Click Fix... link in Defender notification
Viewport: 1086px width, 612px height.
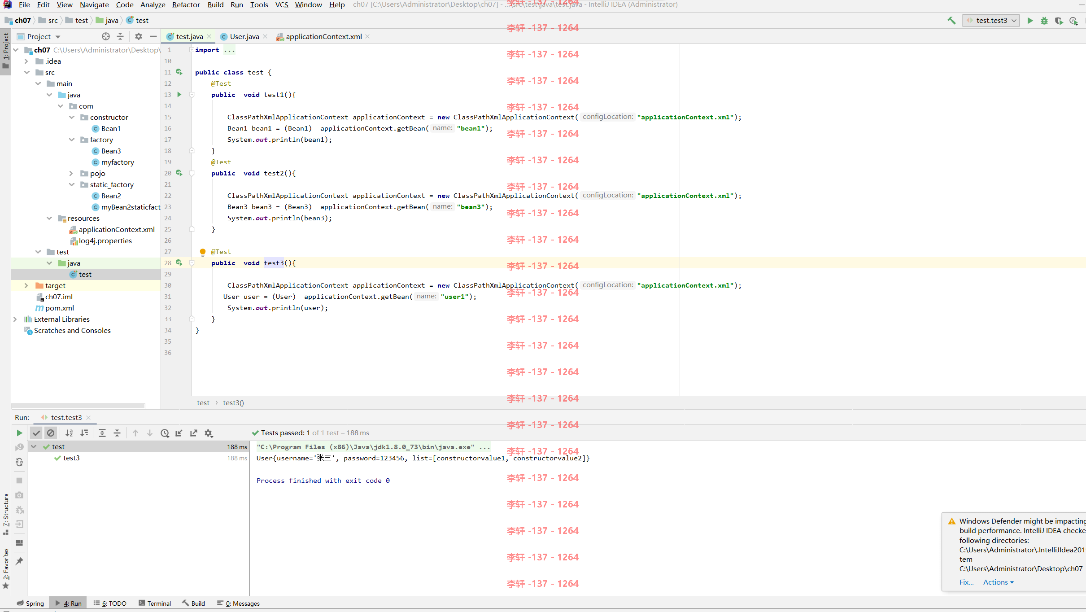point(966,582)
